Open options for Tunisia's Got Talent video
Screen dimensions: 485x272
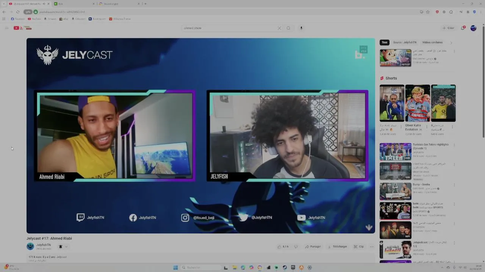(x=454, y=145)
